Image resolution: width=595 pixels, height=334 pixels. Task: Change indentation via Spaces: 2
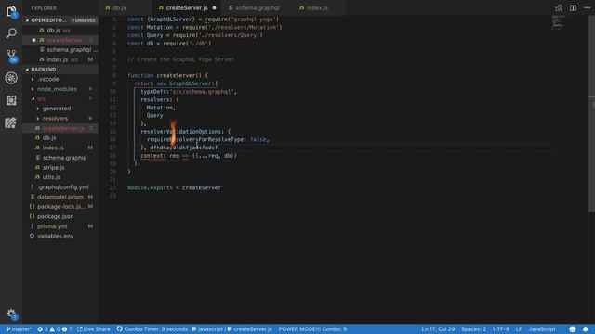[x=473, y=329]
